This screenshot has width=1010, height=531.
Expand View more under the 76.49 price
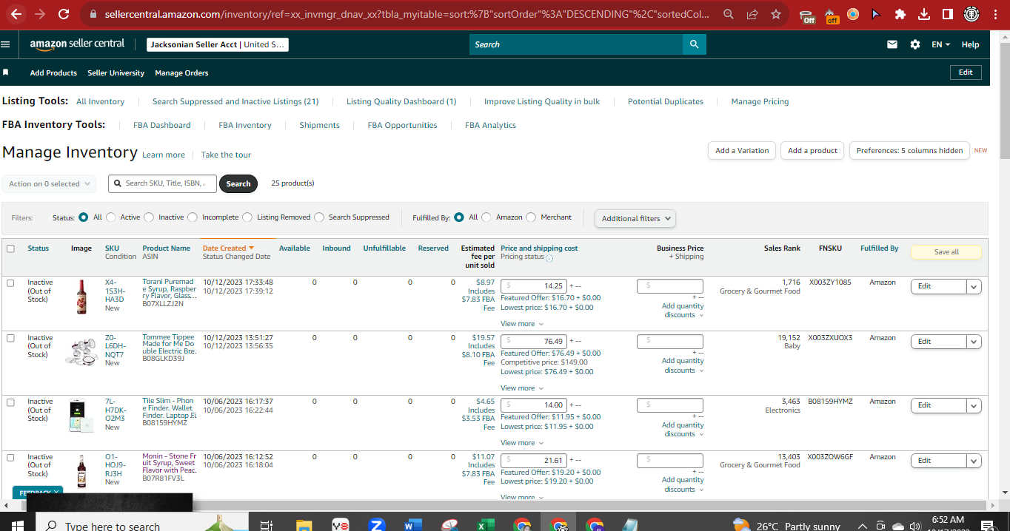[x=522, y=388]
